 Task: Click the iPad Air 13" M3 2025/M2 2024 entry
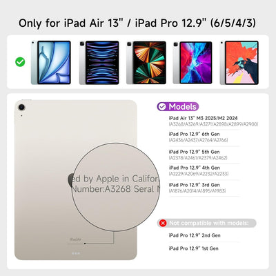click(x=213, y=121)
